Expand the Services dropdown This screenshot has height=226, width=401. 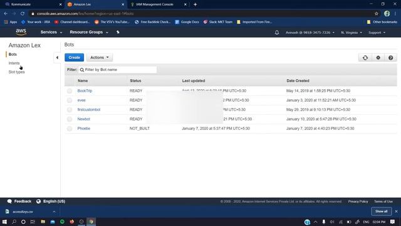[x=51, y=32]
